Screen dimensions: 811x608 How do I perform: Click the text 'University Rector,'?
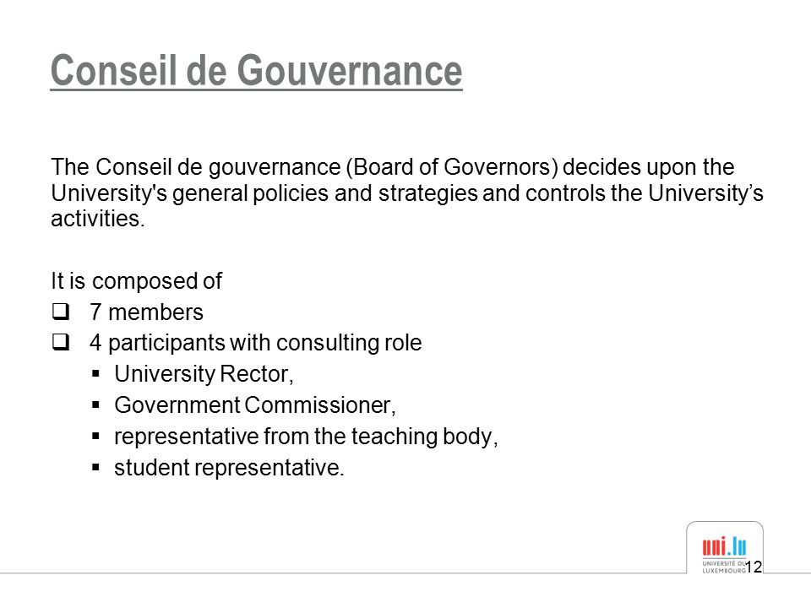coord(204,374)
